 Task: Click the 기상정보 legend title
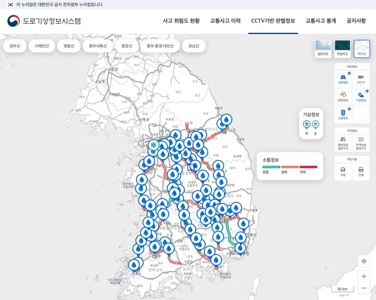click(x=311, y=115)
